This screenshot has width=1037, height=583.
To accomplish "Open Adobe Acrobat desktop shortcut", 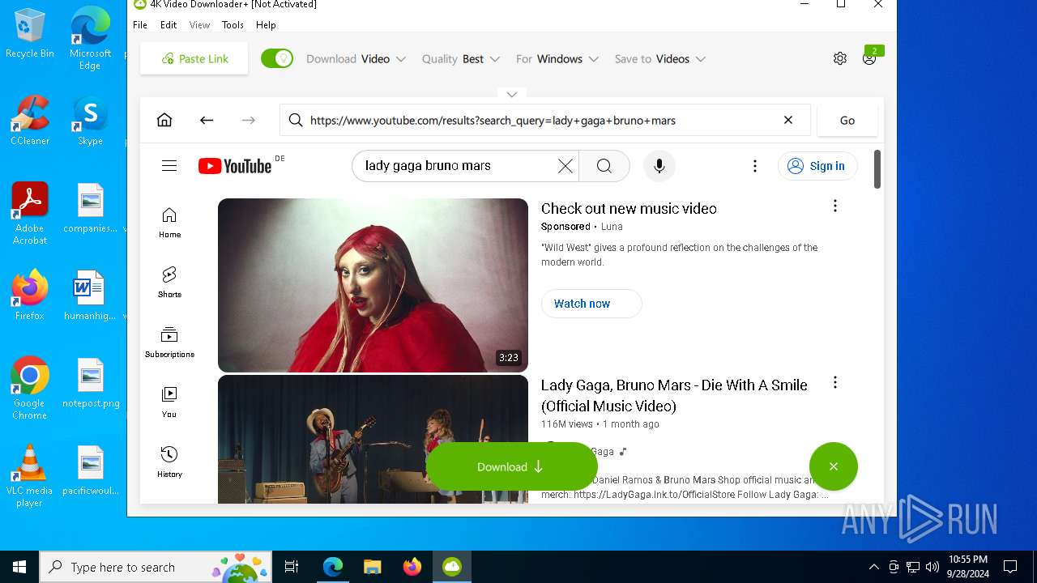I will (30, 214).
